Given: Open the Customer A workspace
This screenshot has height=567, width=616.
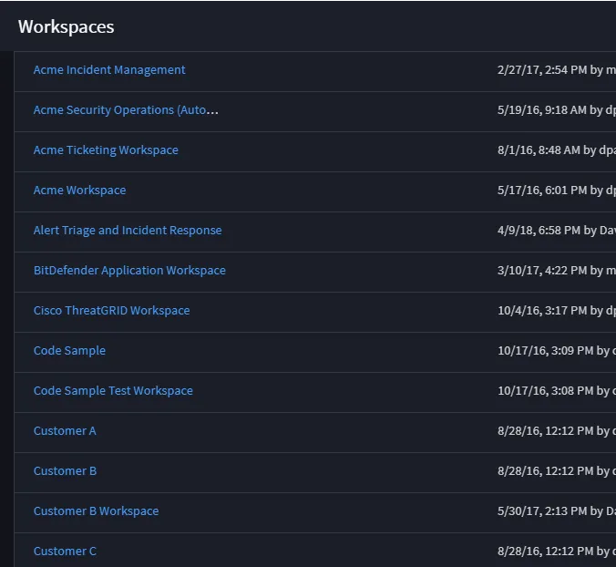Looking at the screenshot, I should click(x=65, y=430).
